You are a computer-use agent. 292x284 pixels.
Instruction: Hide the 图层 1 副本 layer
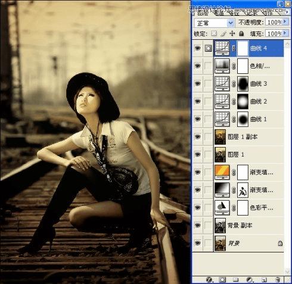coord(197,137)
